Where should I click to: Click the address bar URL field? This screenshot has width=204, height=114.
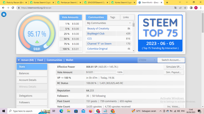click(96, 8)
